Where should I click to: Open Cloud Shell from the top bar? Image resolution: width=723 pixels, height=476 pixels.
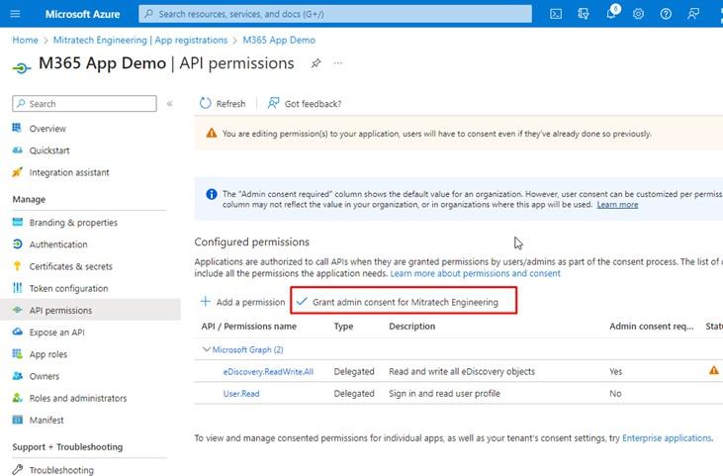556,14
